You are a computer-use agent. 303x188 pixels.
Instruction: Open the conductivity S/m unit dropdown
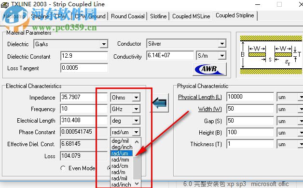(x=222, y=56)
